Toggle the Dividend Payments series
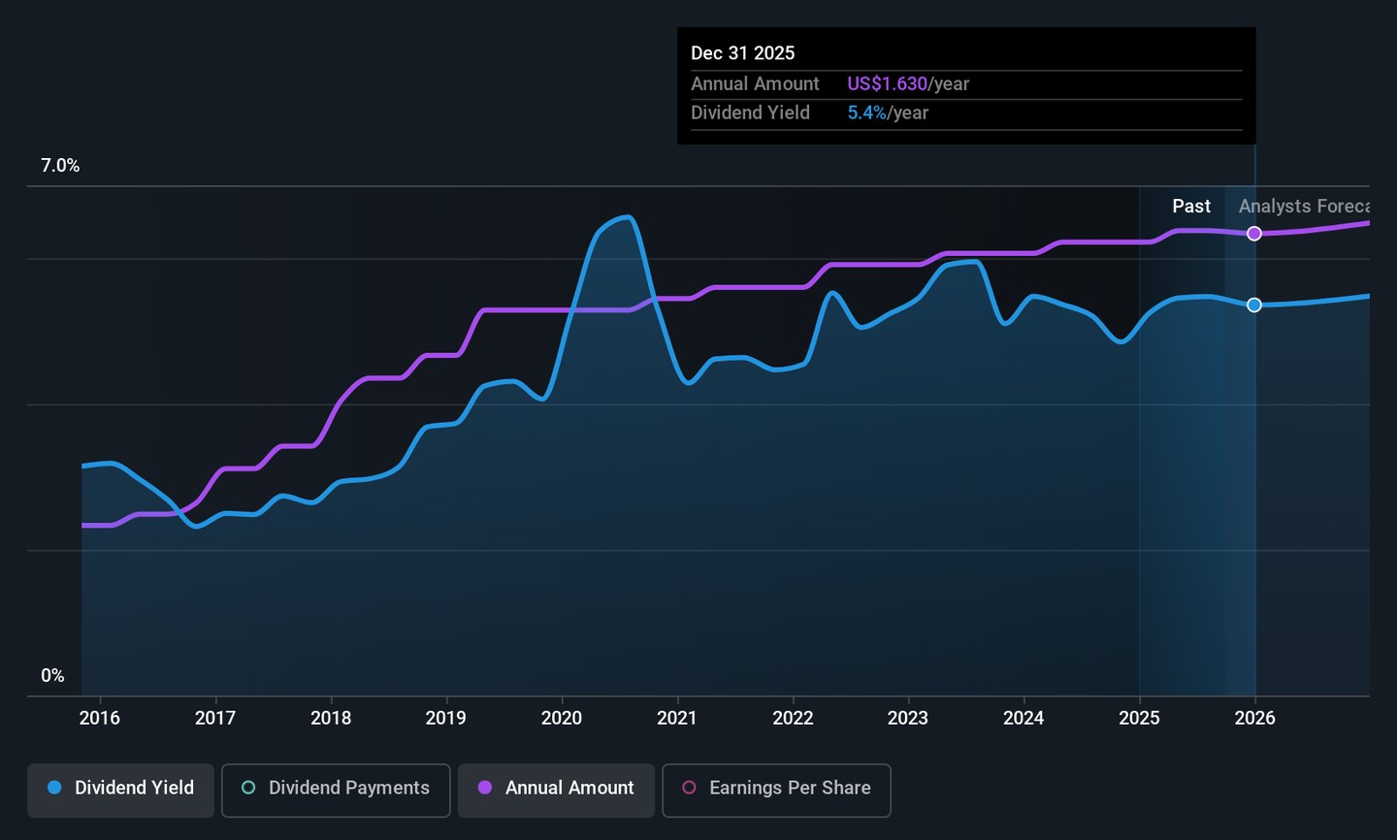 (x=336, y=789)
